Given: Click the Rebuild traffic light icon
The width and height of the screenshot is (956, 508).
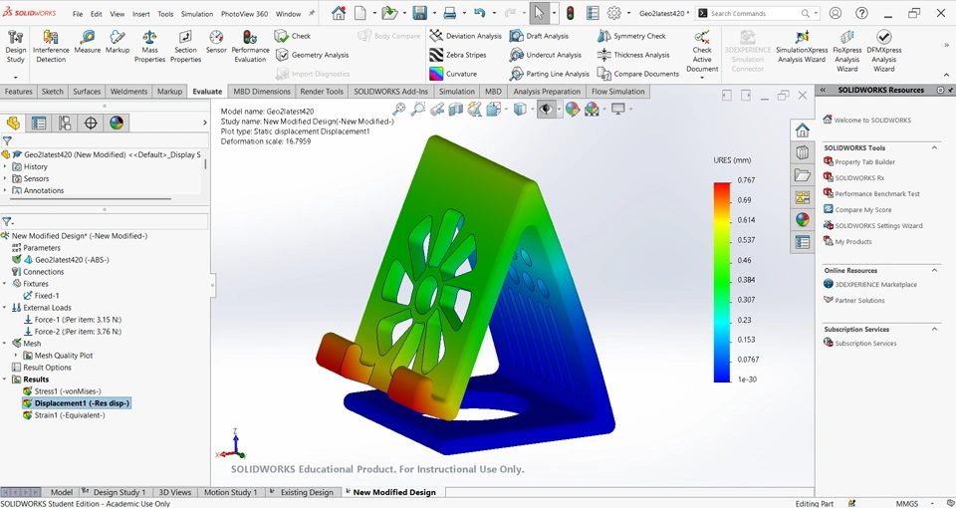Looking at the screenshot, I should [x=571, y=13].
